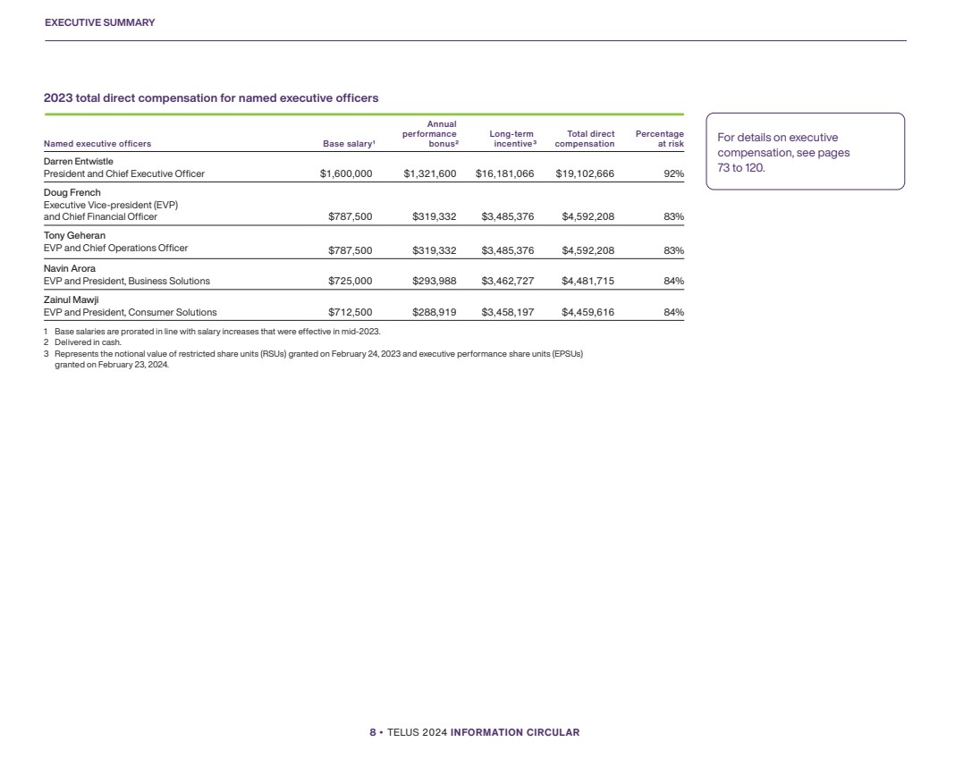Click Zainul Mawji's name in the table
This screenshot has width=972, height=759.
coord(72,300)
